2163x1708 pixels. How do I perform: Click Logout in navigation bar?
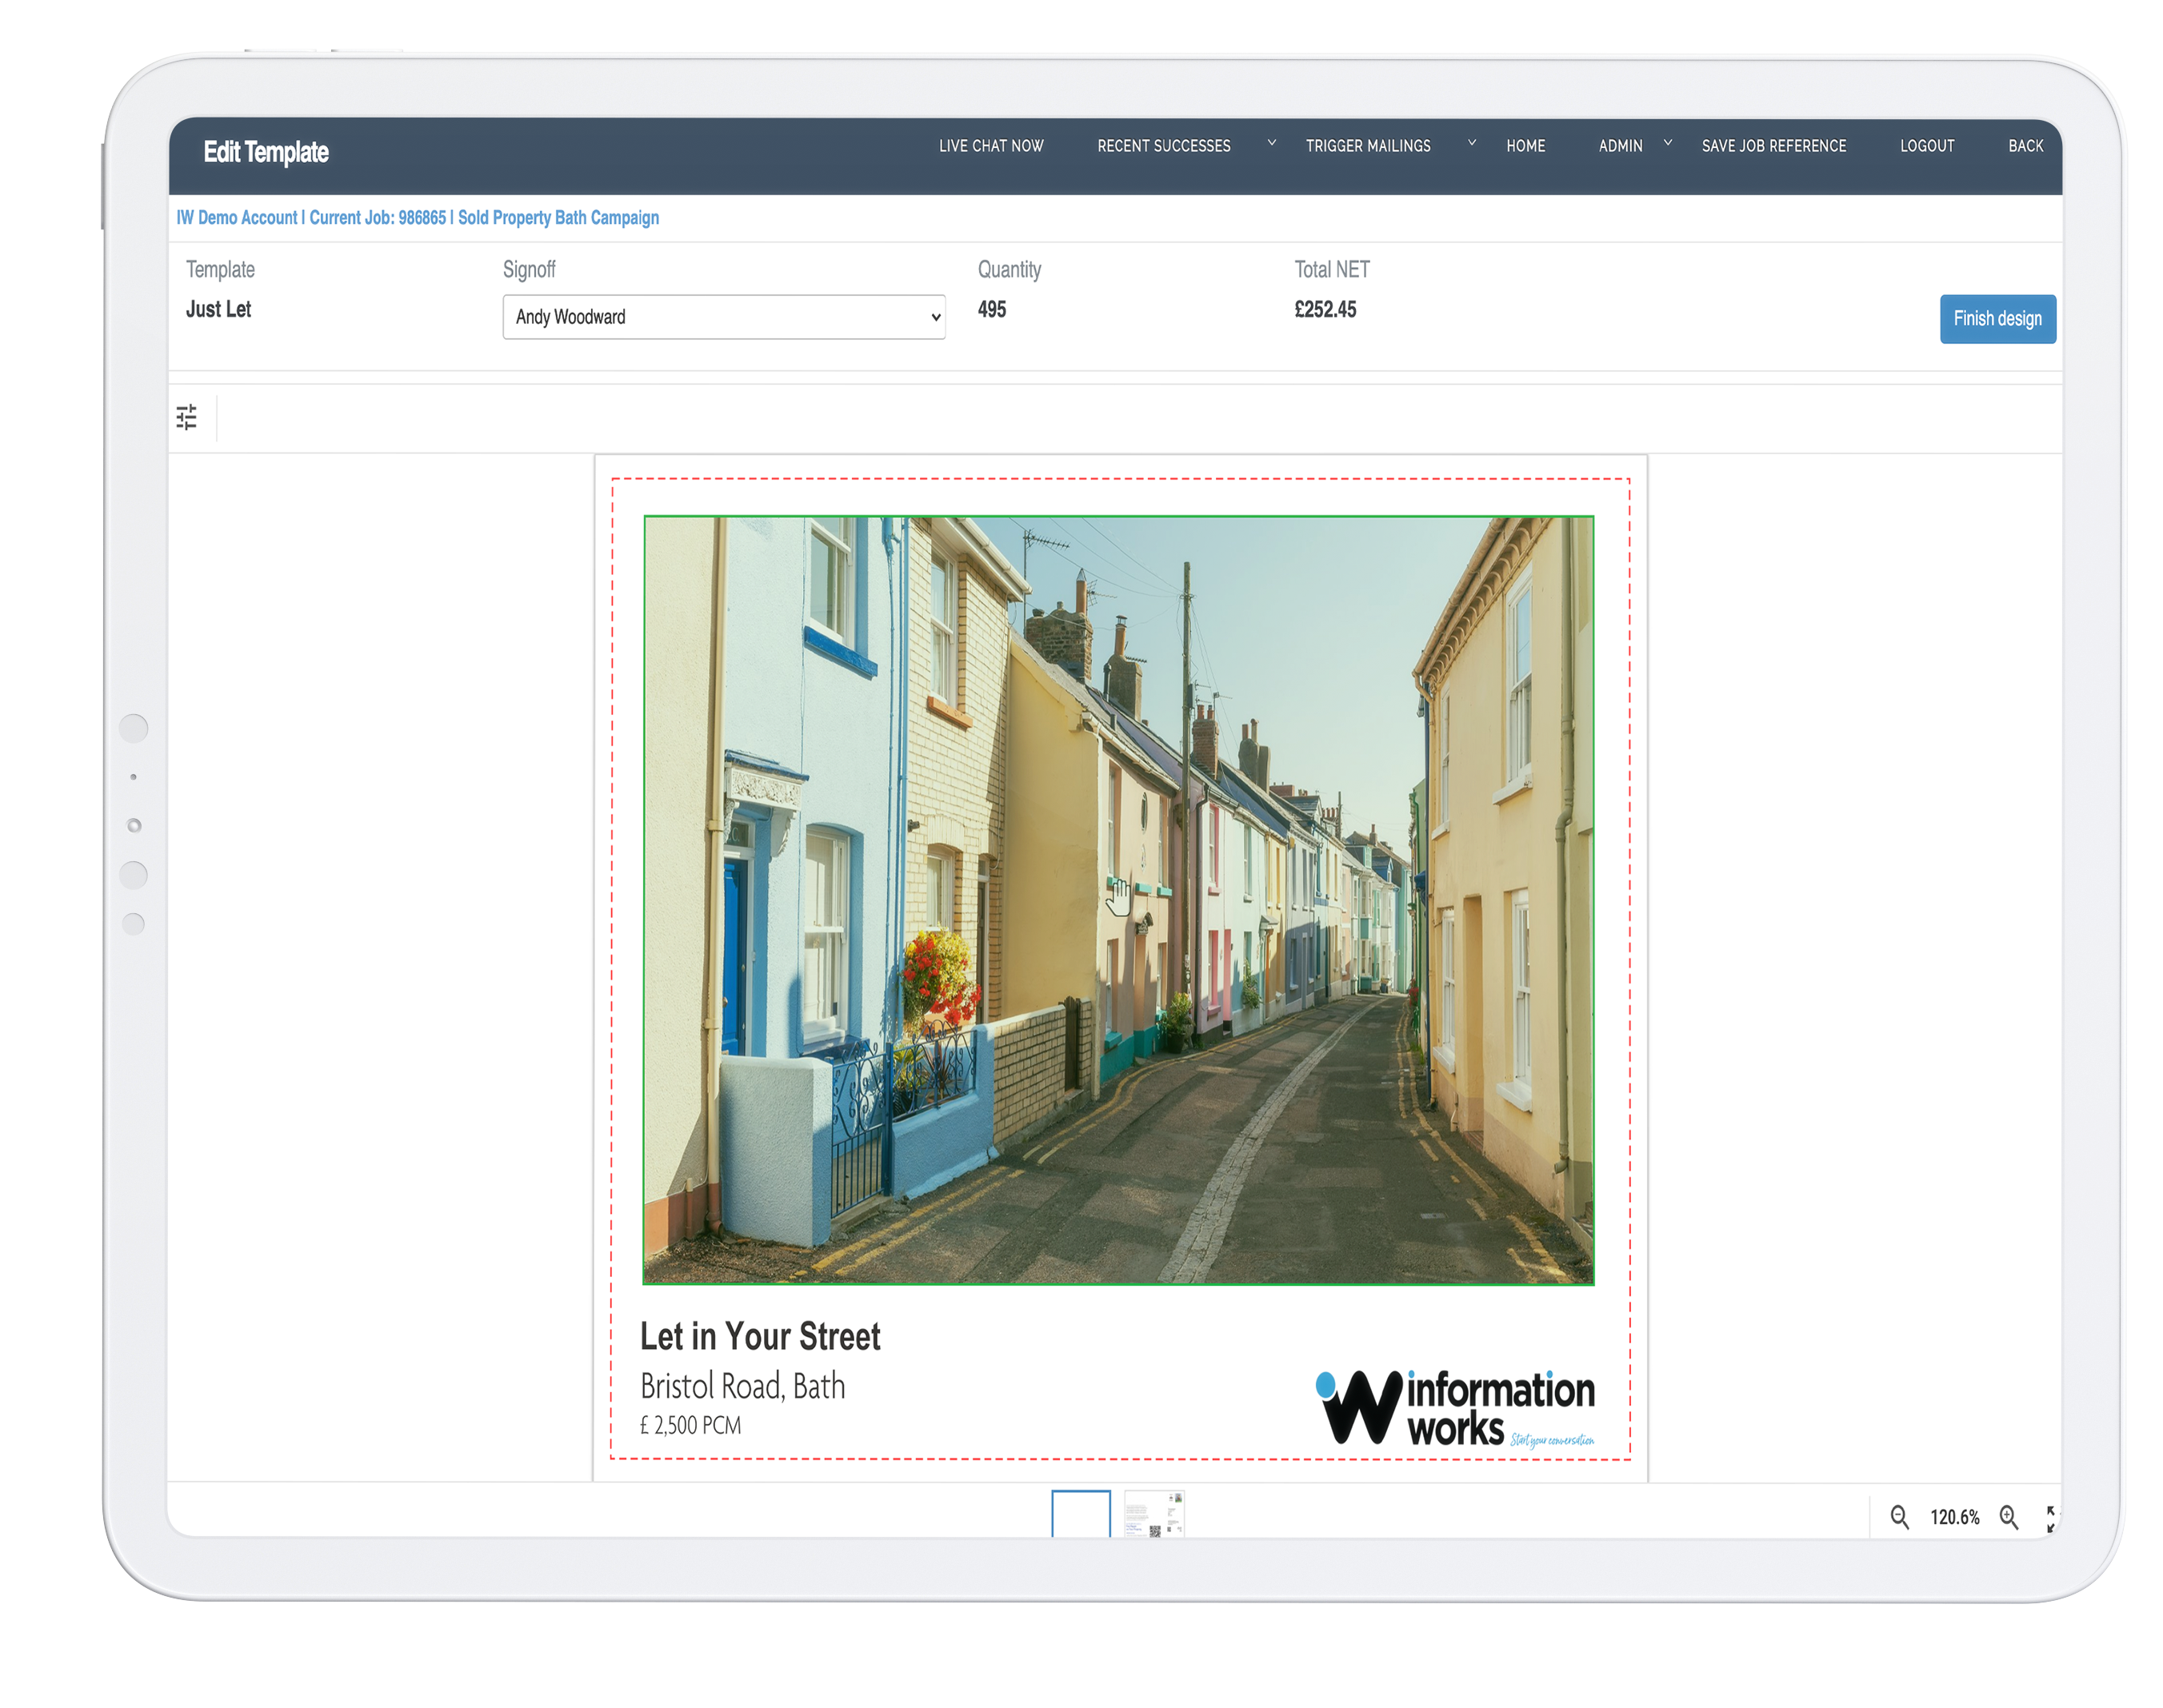(x=1926, y=146)
